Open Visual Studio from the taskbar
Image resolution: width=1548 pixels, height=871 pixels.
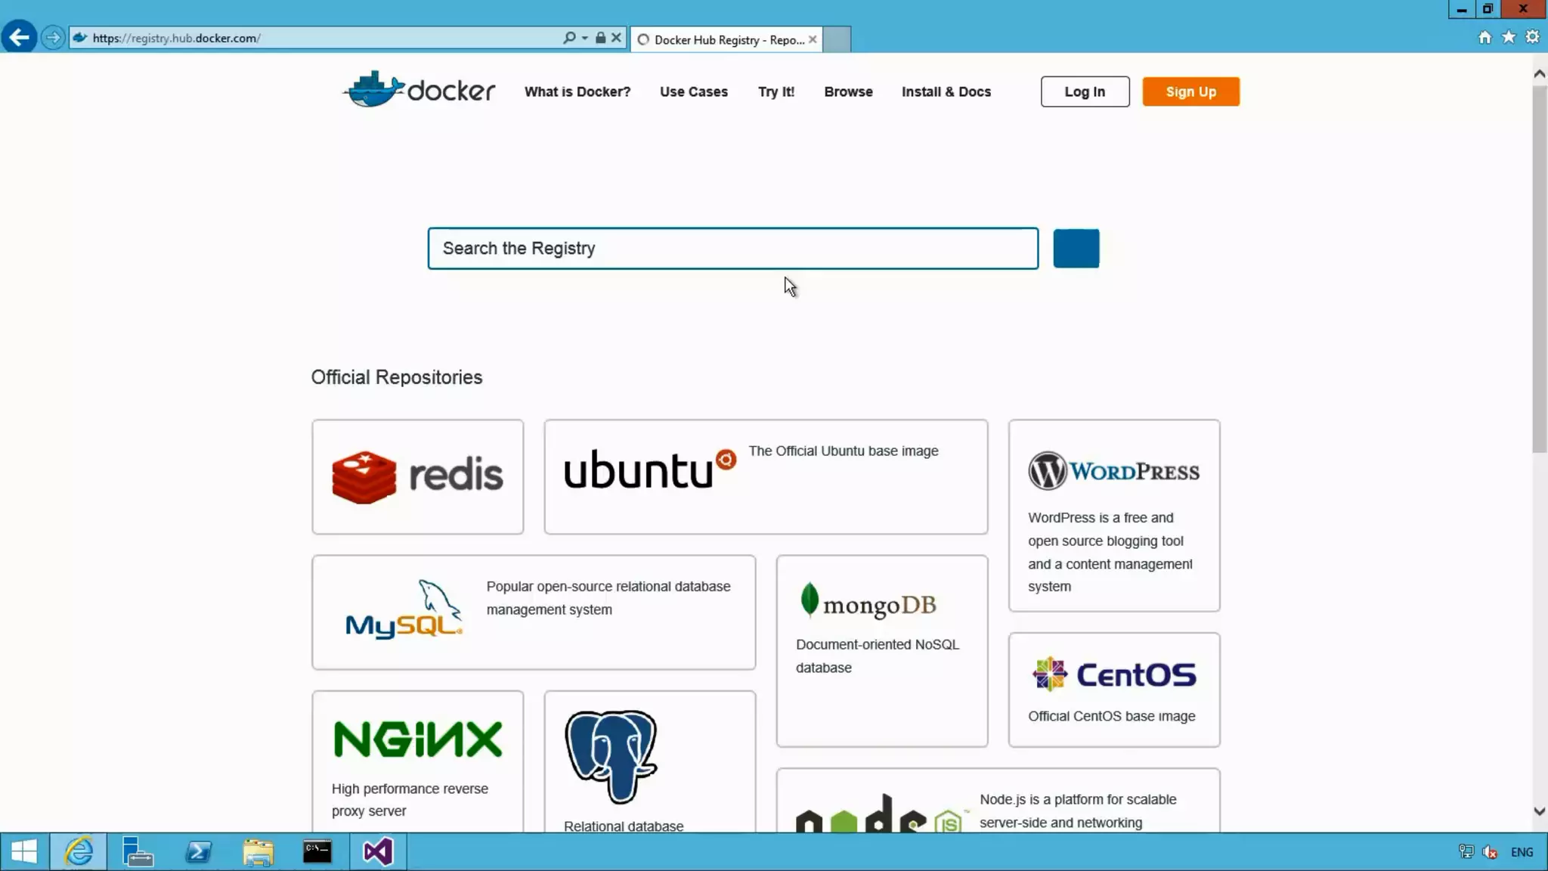pos(378,852)
